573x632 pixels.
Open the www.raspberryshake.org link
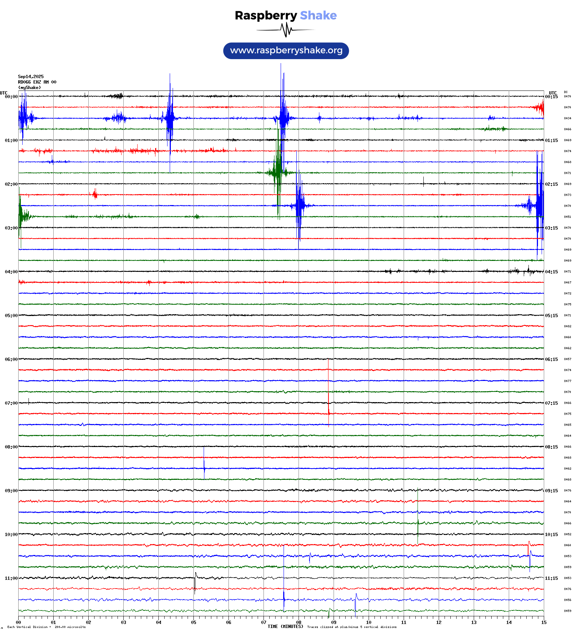tap(286, 51)
